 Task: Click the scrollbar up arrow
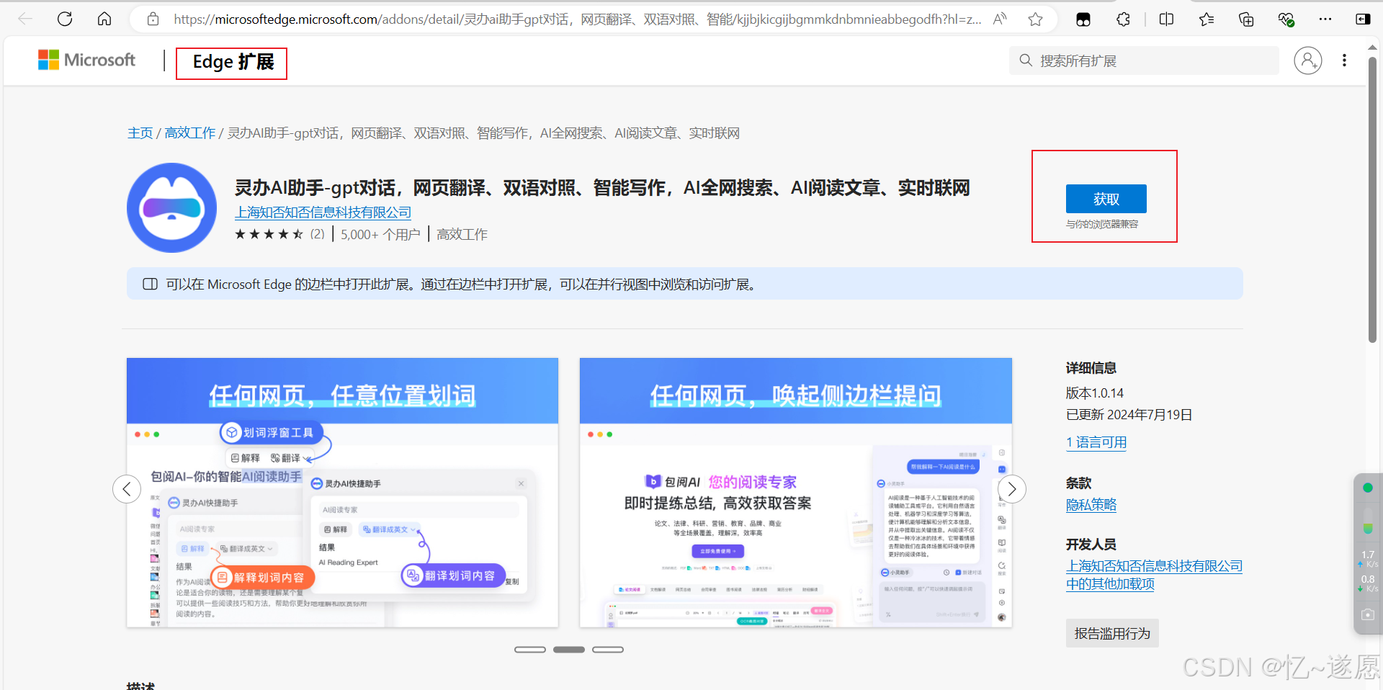[x=1372, y=48]
